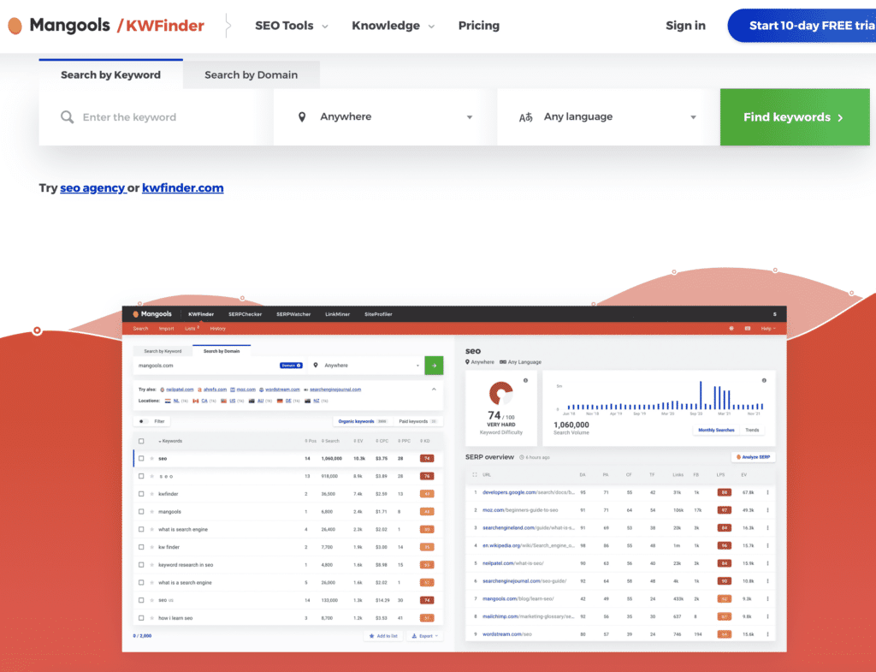Screen dimensions: 876x672
Task: Open the Any language dropdown
Action: 607,117
